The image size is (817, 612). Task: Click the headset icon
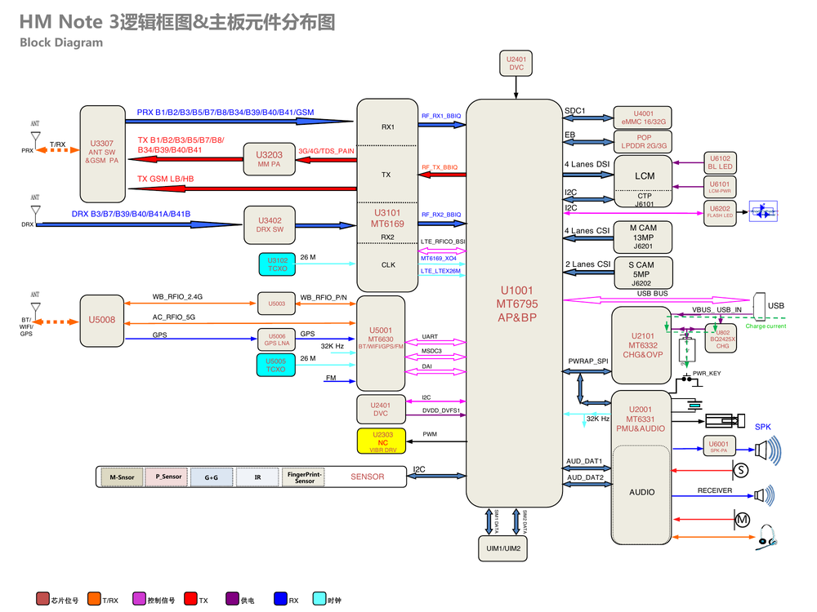tap(766, 537)
